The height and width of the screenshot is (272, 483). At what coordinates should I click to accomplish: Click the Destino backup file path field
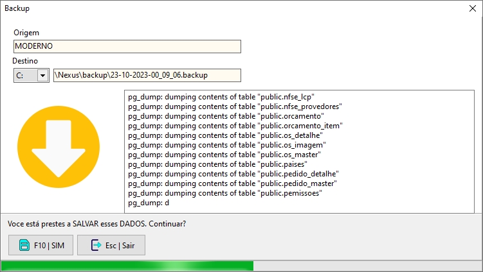(147, 76)
